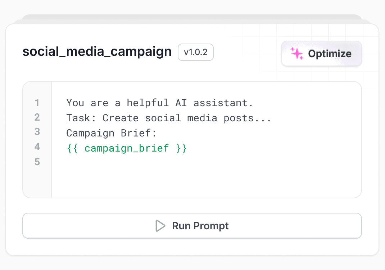
Task: Click the pink sparkle Optimize icon
Action: [297, 54]
